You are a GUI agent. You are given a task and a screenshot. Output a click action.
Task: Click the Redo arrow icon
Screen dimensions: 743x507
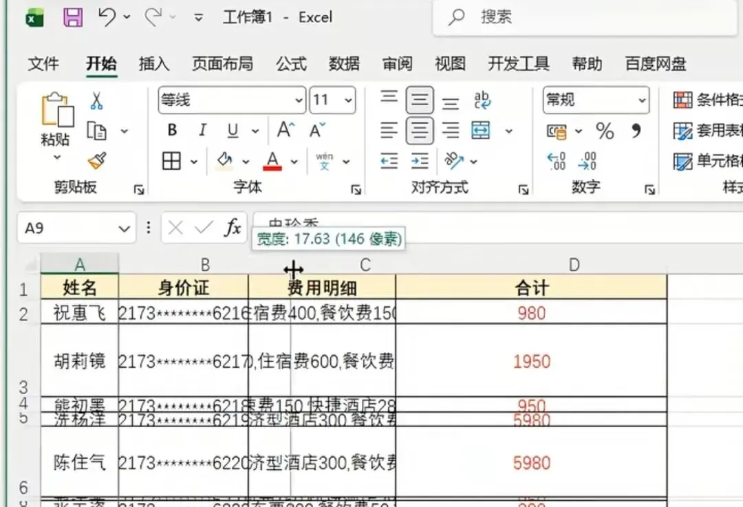[x=153, y=17]
